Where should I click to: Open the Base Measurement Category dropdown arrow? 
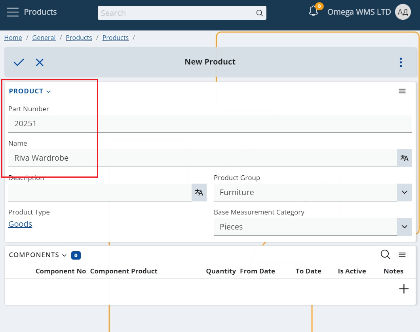click(405, 227)
